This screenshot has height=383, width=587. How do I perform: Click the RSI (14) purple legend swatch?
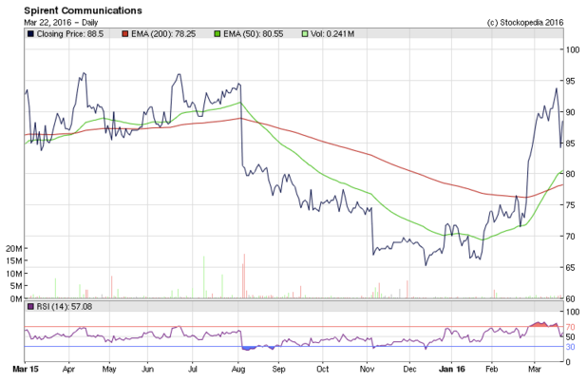[30, 307]
